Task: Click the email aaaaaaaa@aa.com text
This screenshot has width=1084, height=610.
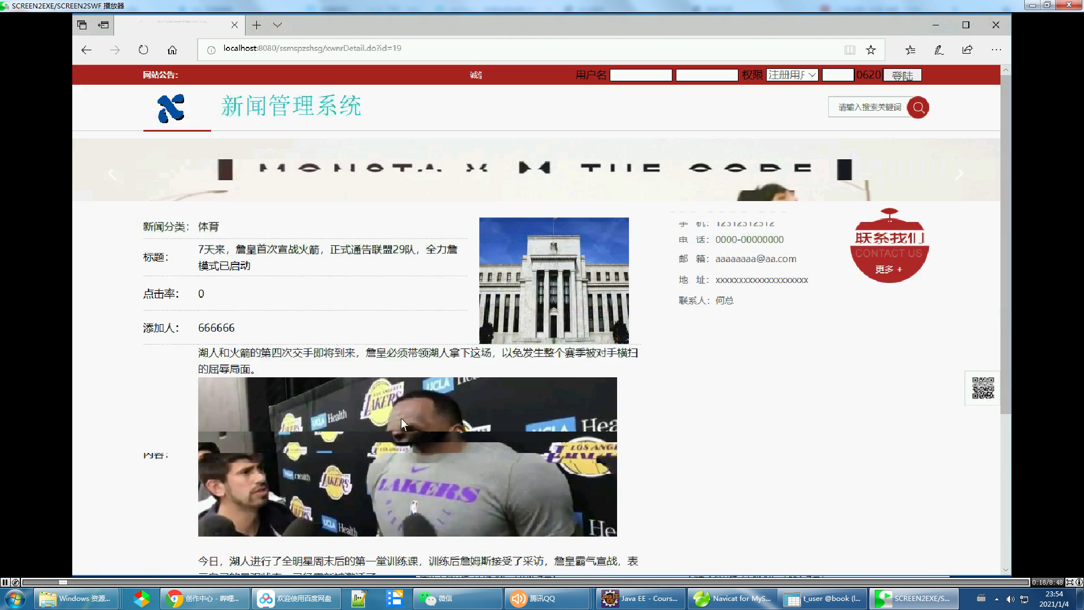Action: tap(756, 259)
